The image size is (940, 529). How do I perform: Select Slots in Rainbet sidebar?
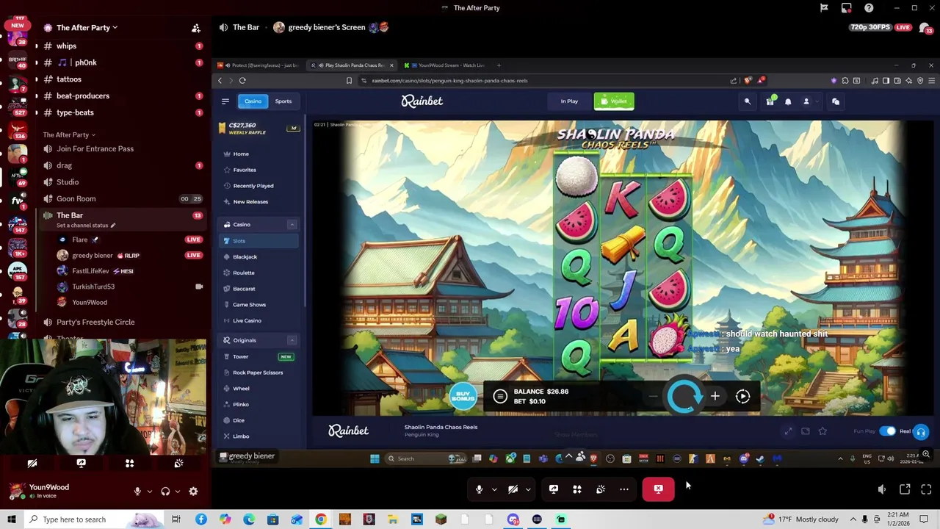point(258,241)
